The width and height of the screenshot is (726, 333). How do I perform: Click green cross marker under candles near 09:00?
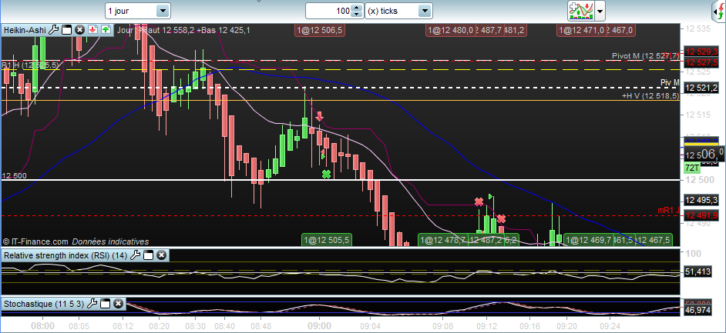click(327, 174)
